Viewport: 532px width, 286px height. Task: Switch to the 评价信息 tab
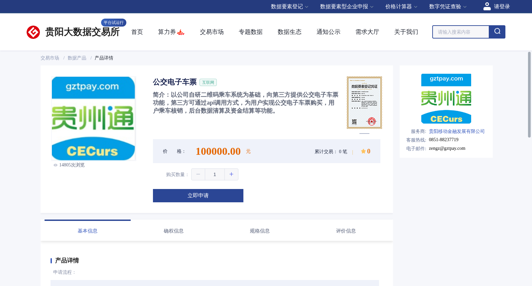point(346,231)
